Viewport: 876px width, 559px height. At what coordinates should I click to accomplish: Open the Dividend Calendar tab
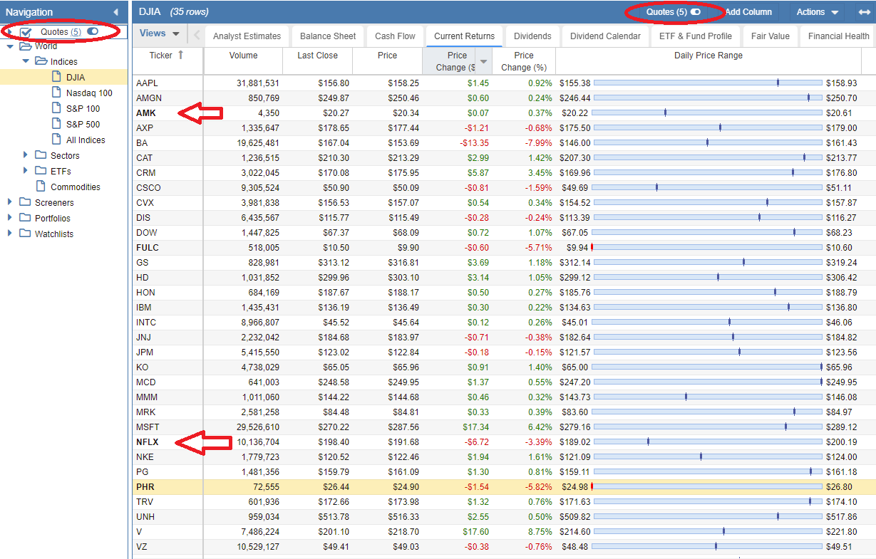[x=605, y=36]
